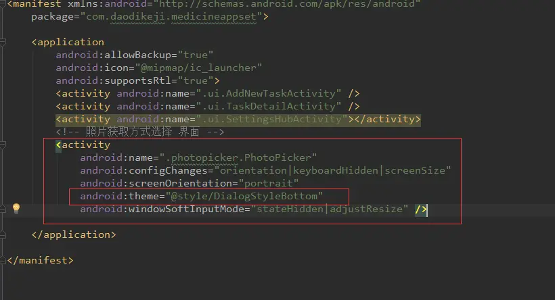Screen dimensions: 555x300
Task: Click the @mipmap/ic_launcher icon value
Action: [198, 68]
